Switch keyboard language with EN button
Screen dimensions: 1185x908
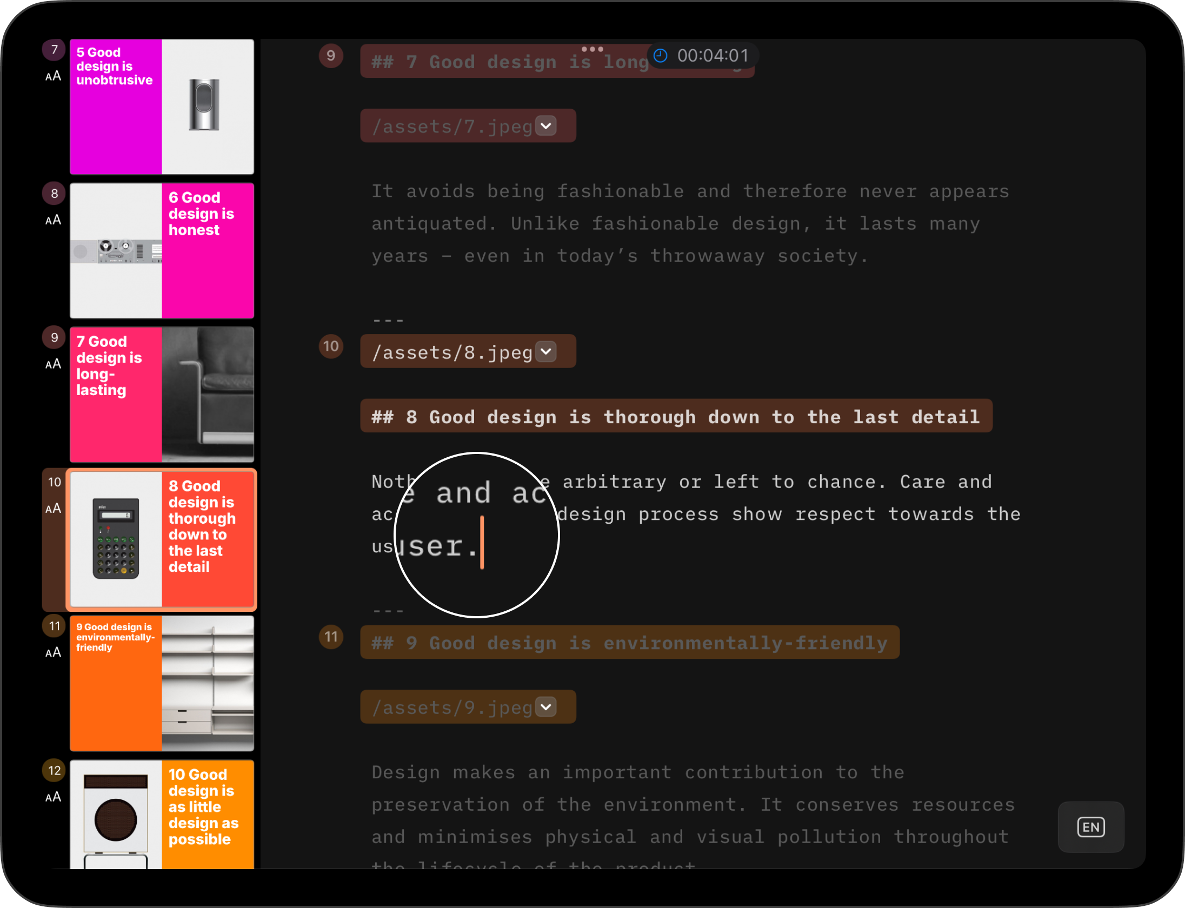click(1091, 827)
